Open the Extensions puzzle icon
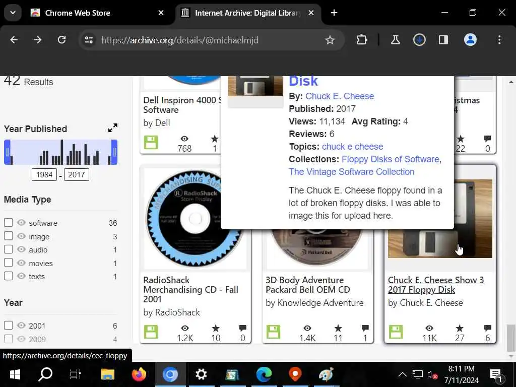Image resolution: width=516 pixels, height=387 pixels. [361, 40]
